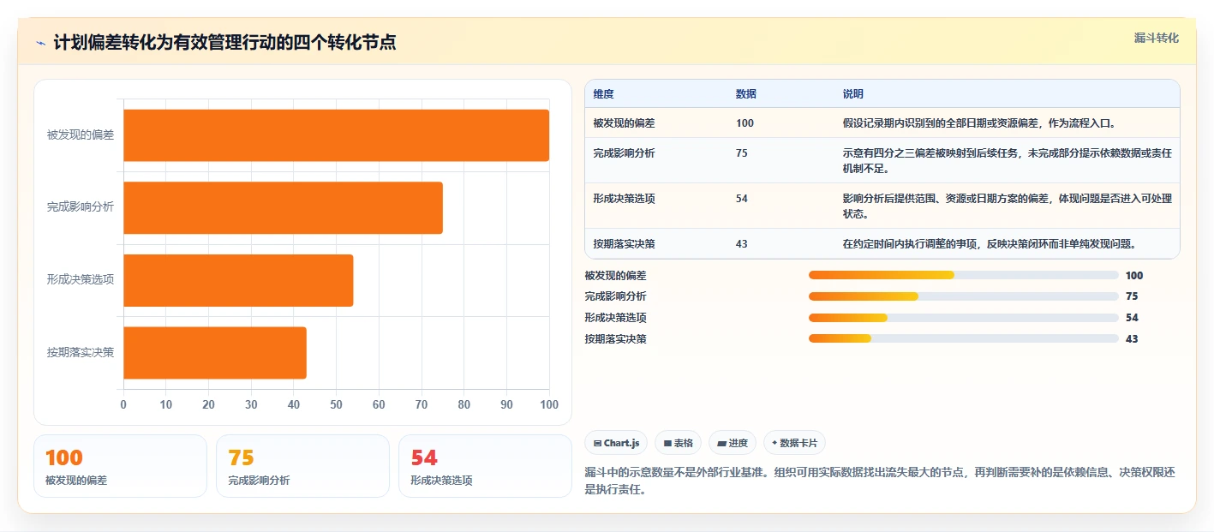Click the 说明 column header
Image resolution: width=1214 pixels, height=532 pixels.
coord(853,94)
